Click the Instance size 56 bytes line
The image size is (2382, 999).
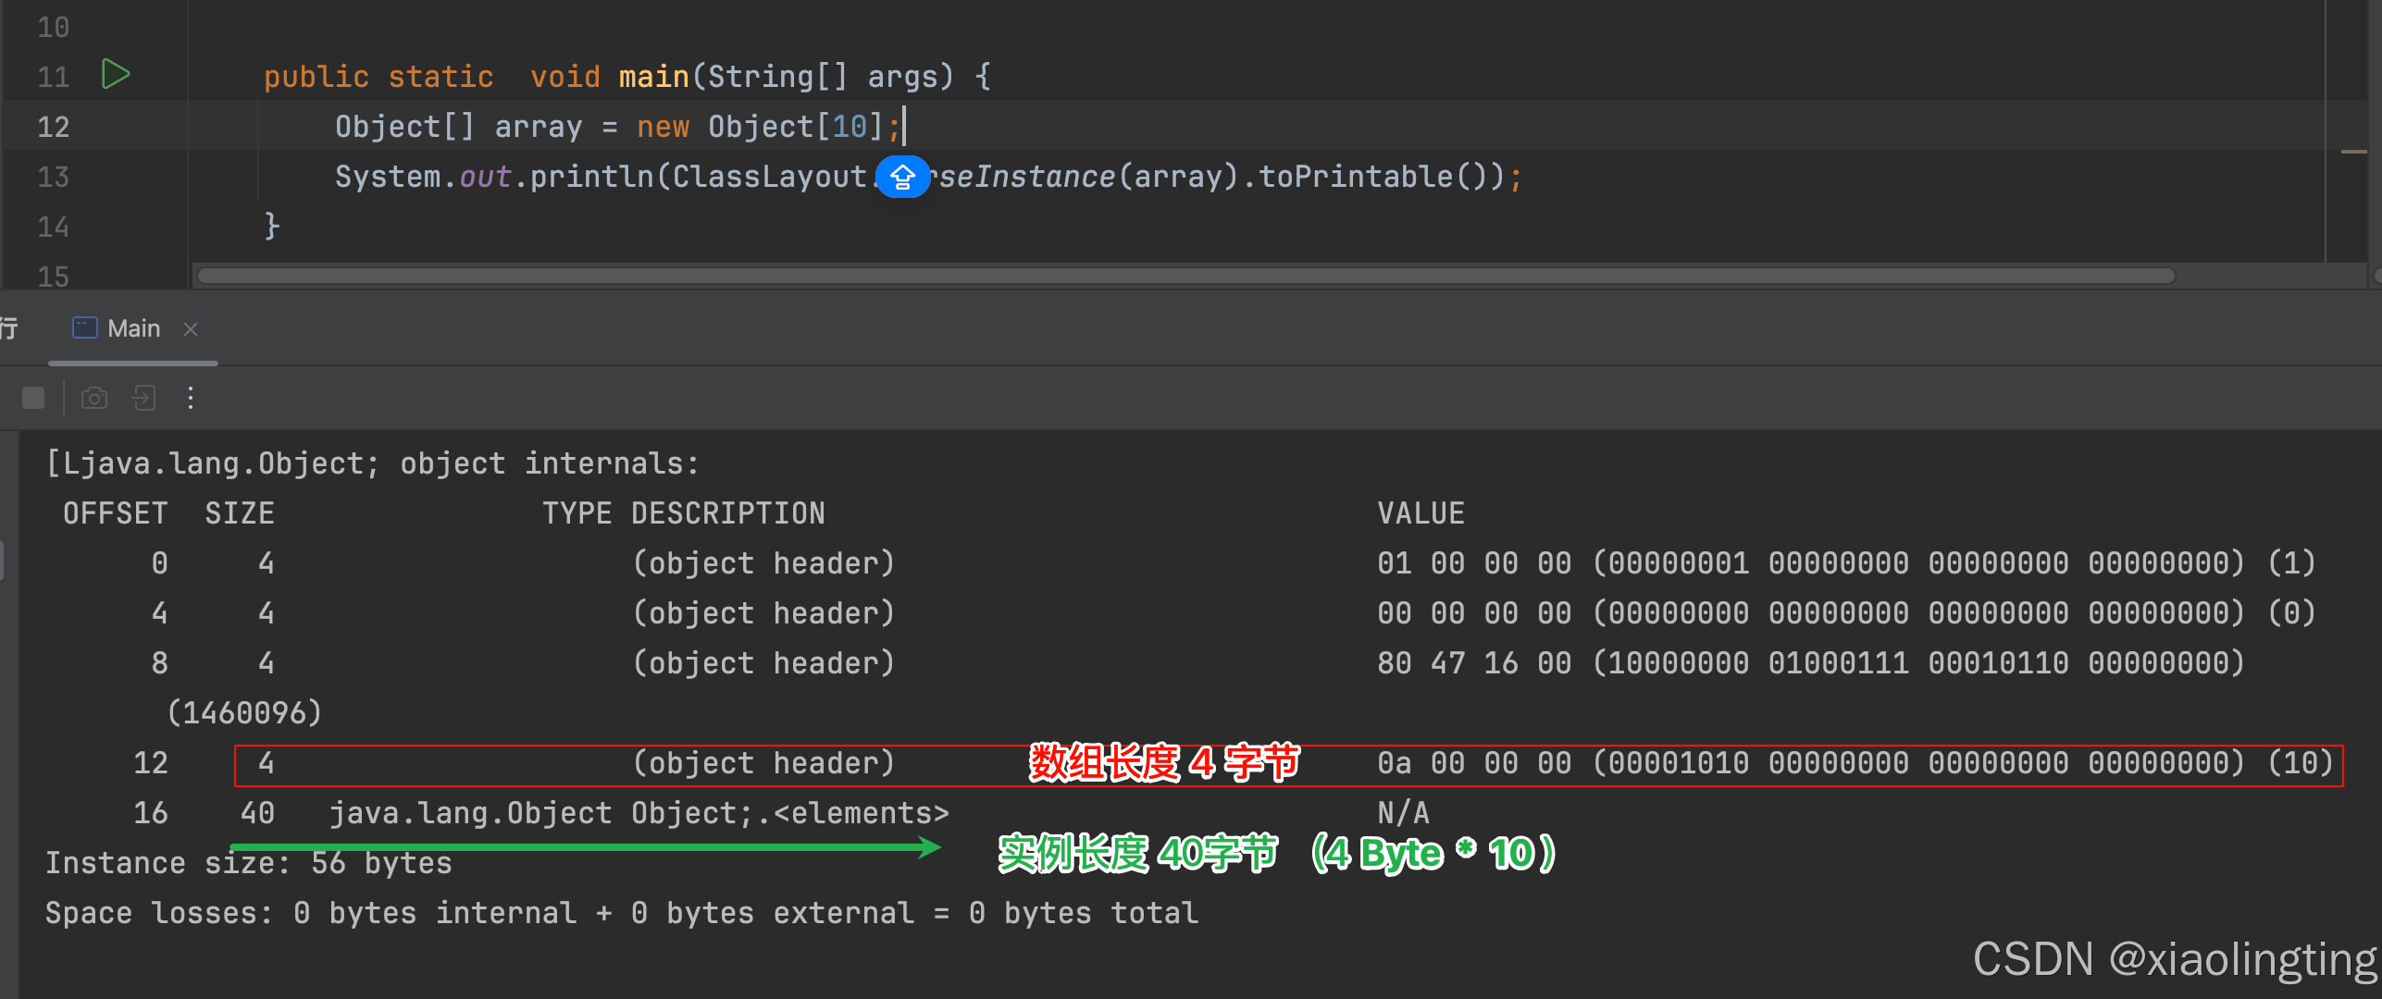249,863
